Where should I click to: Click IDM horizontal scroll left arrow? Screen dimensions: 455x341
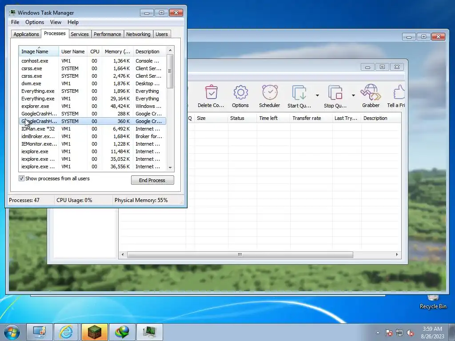(x=123, y=254)
